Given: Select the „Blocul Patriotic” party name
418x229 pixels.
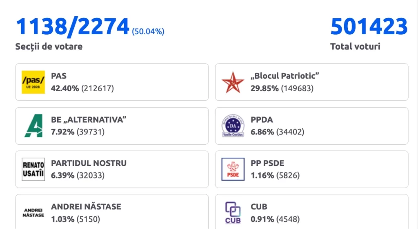Looking at the screenshot, I should tap(285, 76).
